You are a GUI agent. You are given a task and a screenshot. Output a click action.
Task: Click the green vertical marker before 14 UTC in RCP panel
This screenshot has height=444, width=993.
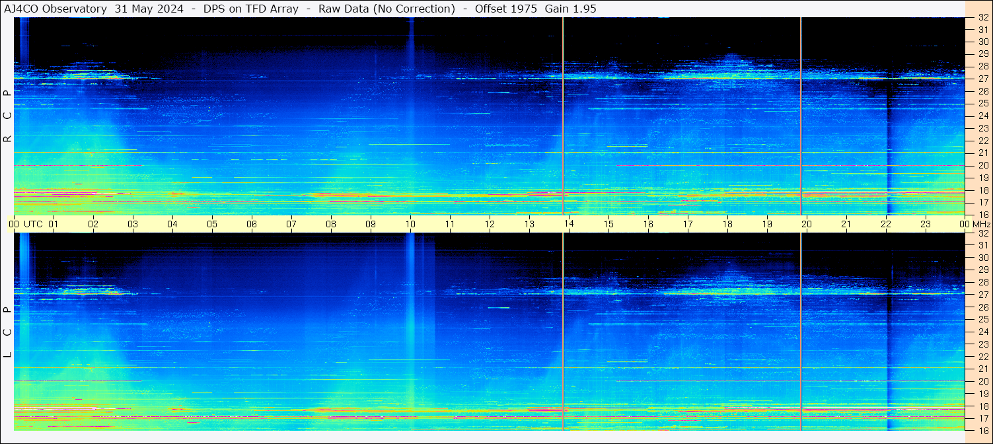pyautogui.click(x=563, y=116)
